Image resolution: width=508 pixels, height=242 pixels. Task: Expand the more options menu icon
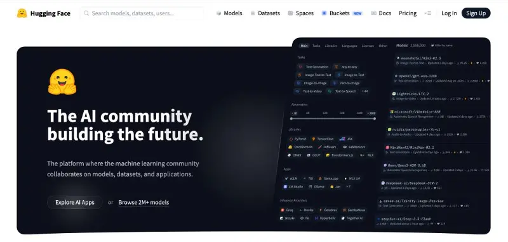pyautogui.click(x=427, y=13)
